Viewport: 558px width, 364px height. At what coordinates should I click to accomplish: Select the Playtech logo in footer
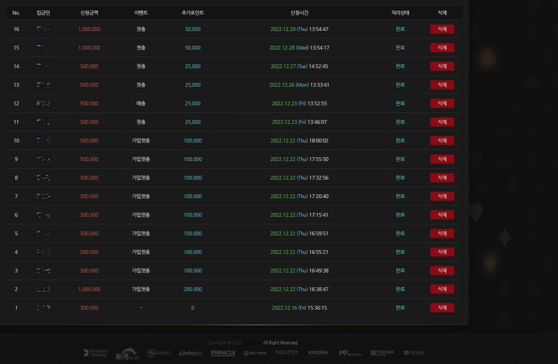191,353
